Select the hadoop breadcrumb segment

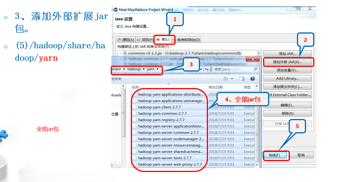(134, 69)
